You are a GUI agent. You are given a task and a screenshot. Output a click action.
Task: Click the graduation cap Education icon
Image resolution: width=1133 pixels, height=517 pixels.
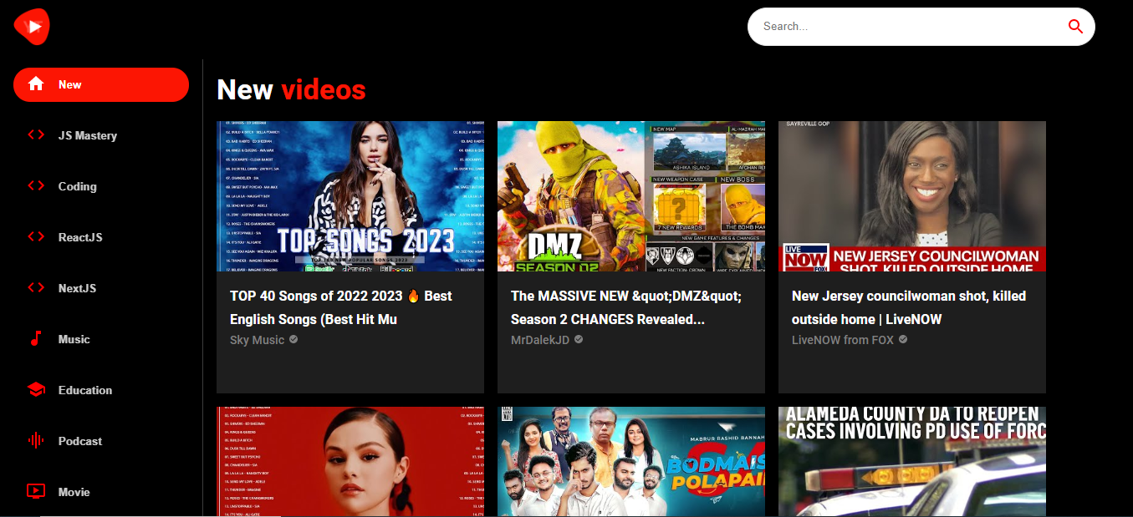pos(36,390)
